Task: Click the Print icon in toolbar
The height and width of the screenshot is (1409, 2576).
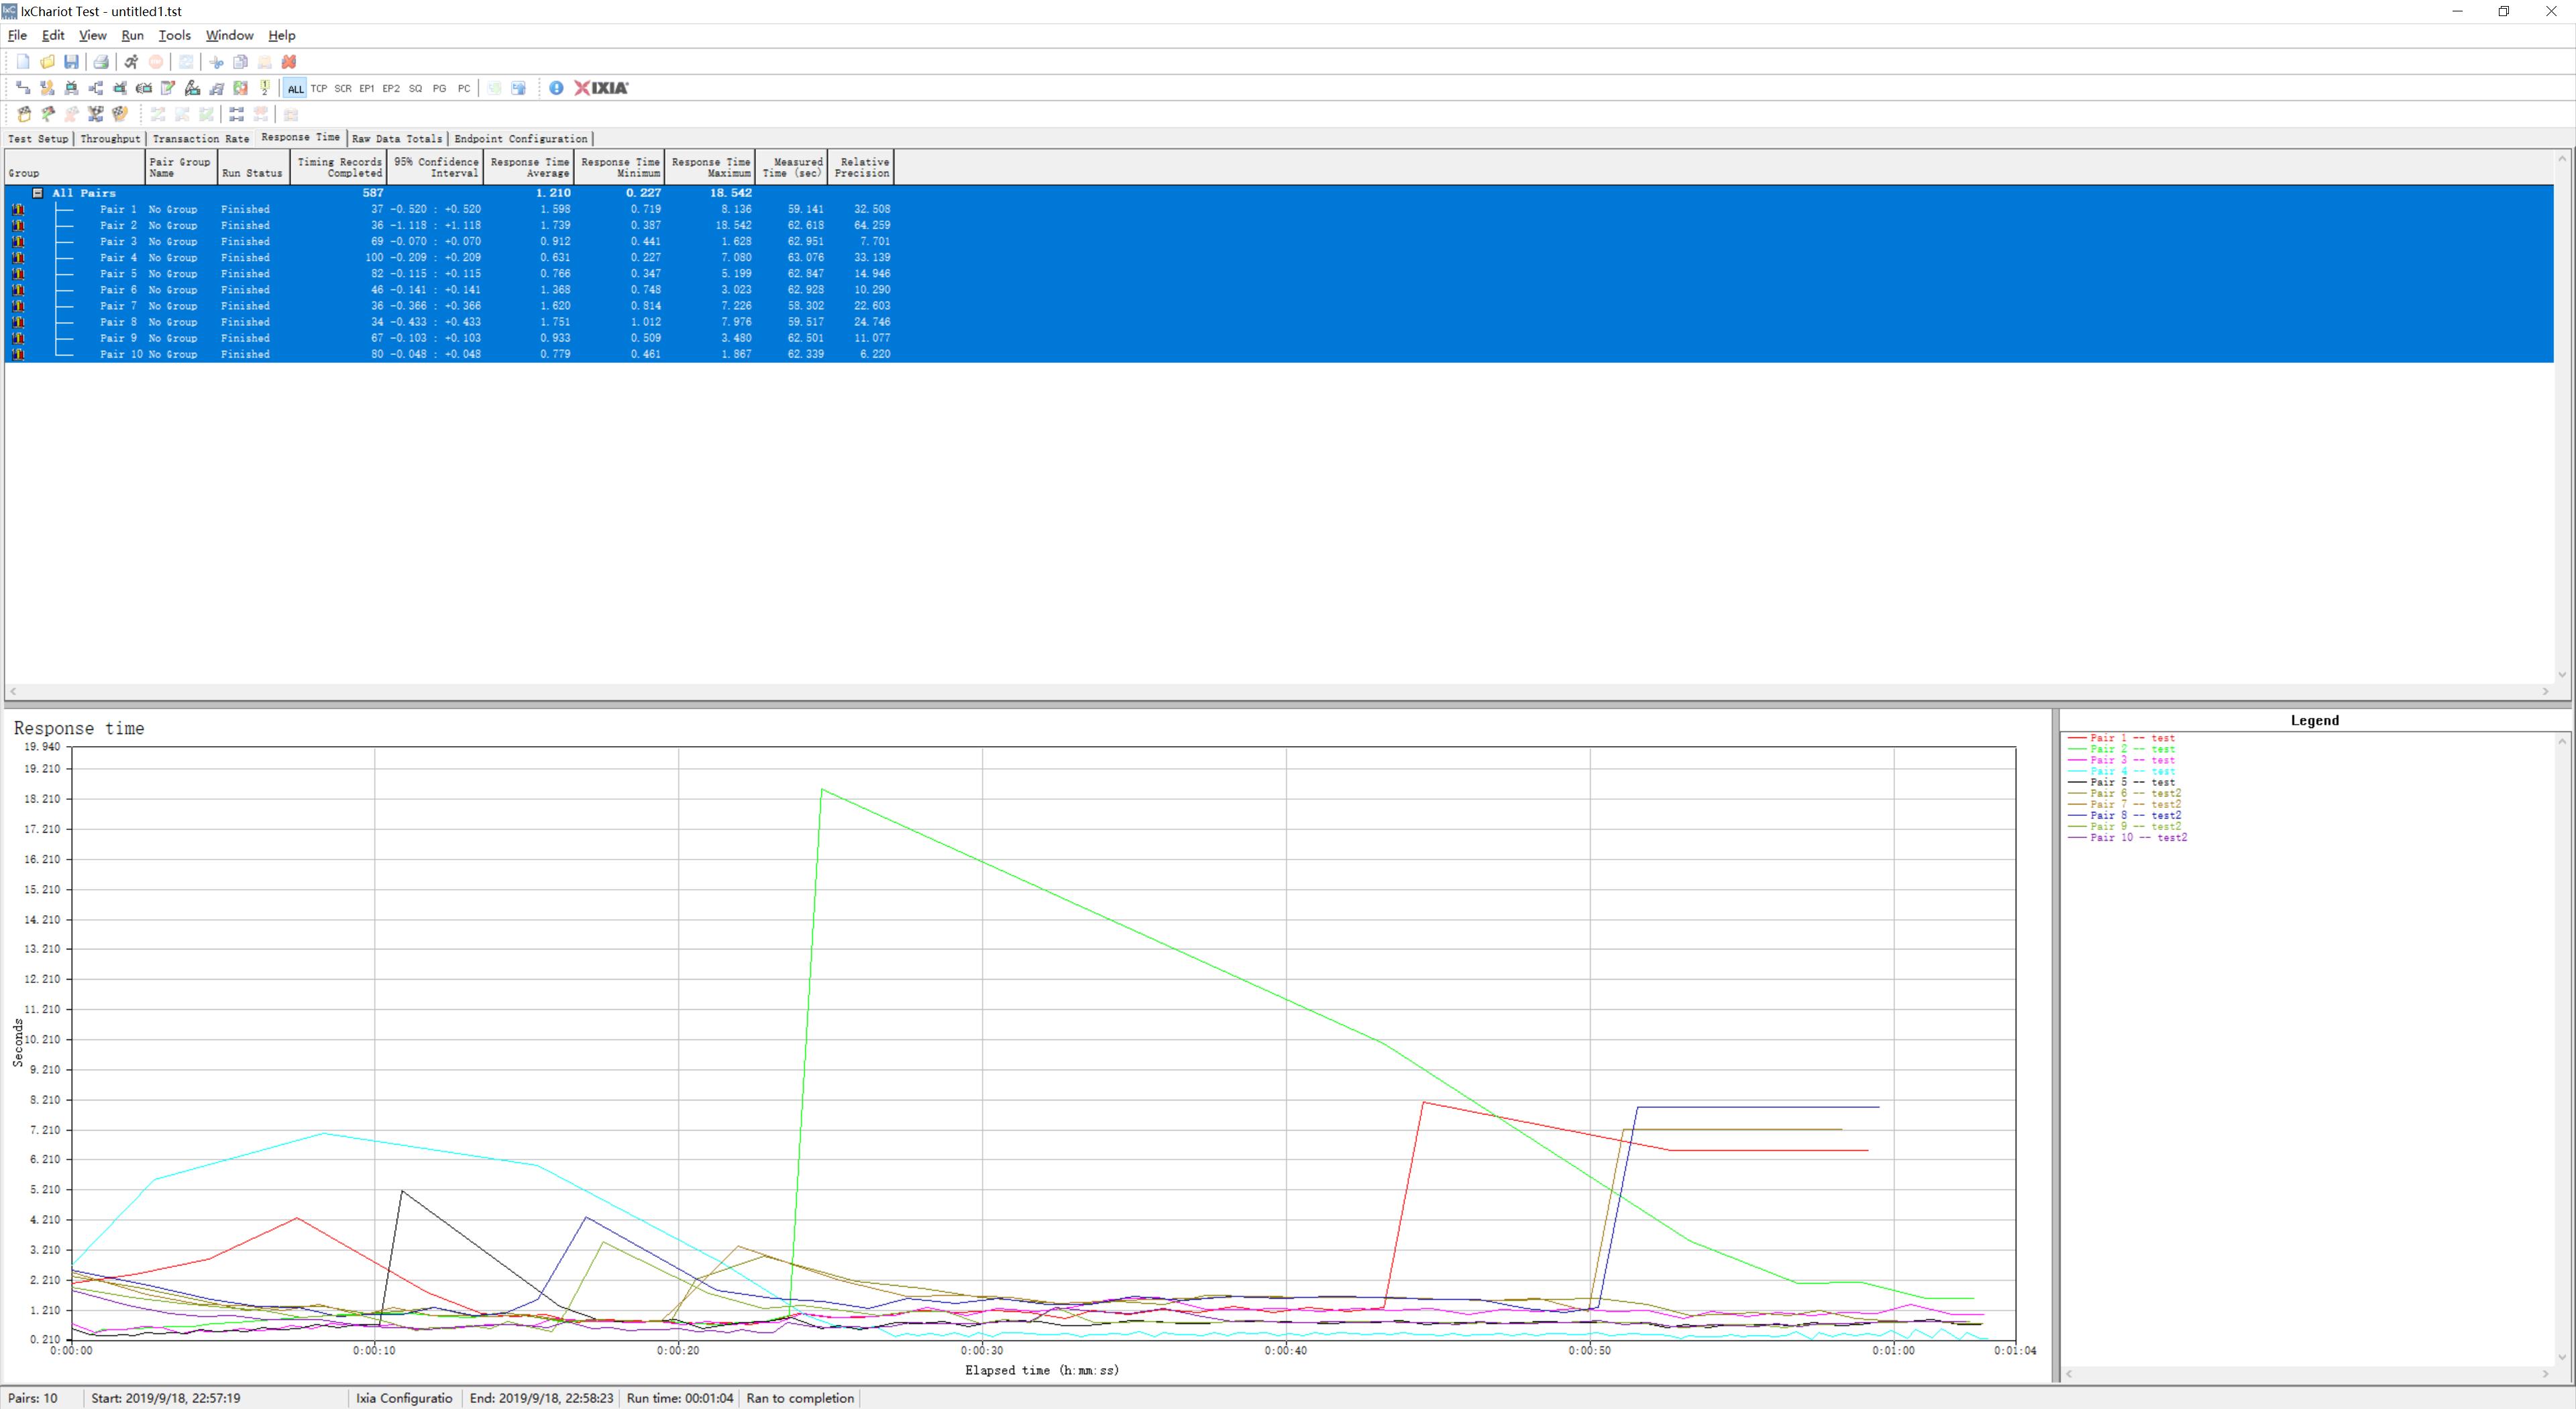Action: pos(100,62)
